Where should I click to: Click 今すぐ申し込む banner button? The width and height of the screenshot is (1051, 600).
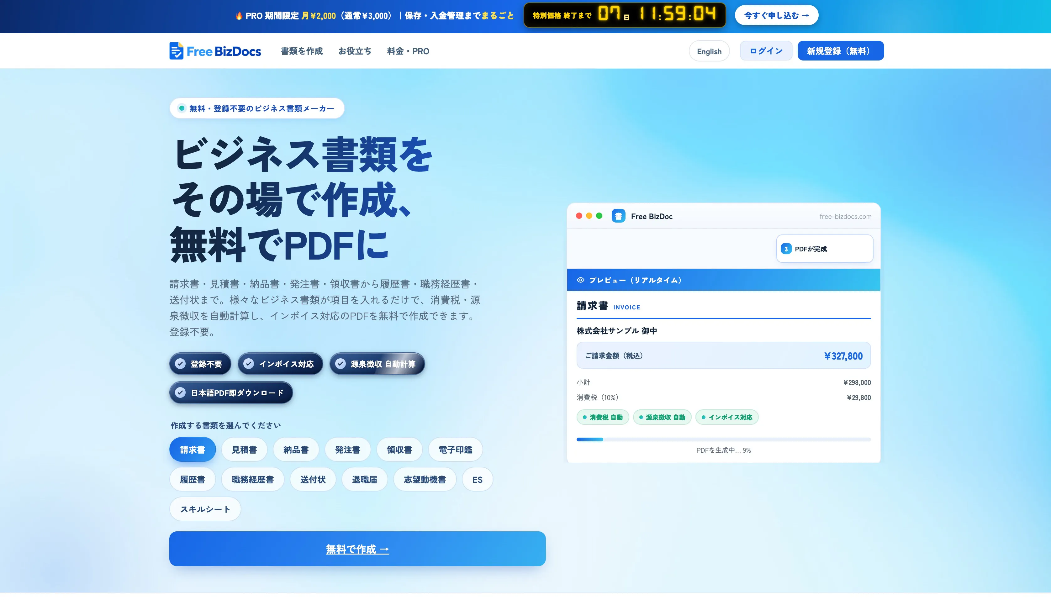(777, 15)
